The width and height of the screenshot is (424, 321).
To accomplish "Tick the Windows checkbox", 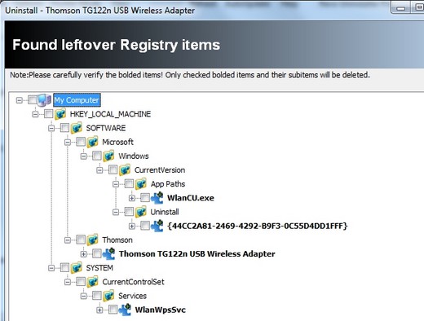I will (97, 156).
